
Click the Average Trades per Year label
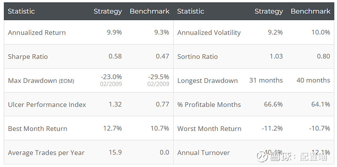pyautogui.click(x=46, y=153)
